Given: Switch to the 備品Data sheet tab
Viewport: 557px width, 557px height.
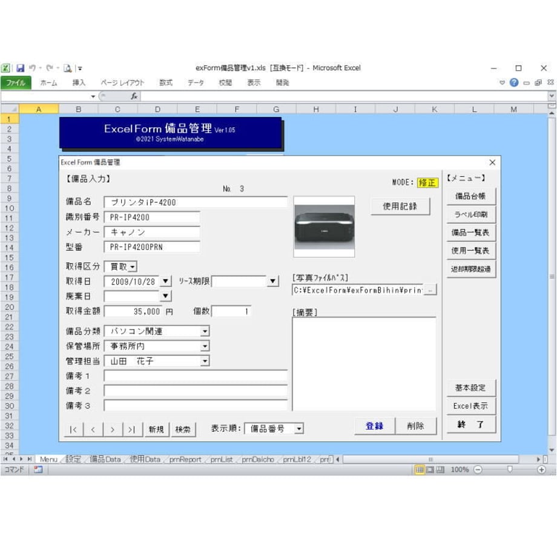Looking at the screenshot, I should [x=105, y=460].
